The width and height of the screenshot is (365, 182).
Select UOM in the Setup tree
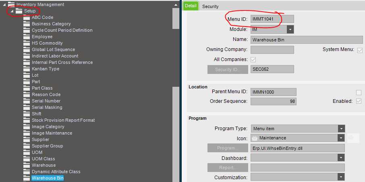[37, 153]
